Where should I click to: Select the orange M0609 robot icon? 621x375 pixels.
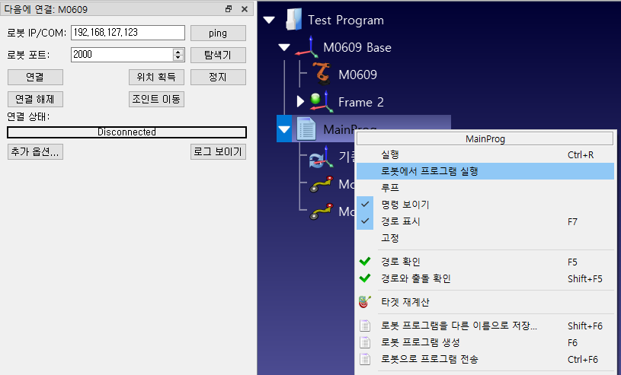322,74
